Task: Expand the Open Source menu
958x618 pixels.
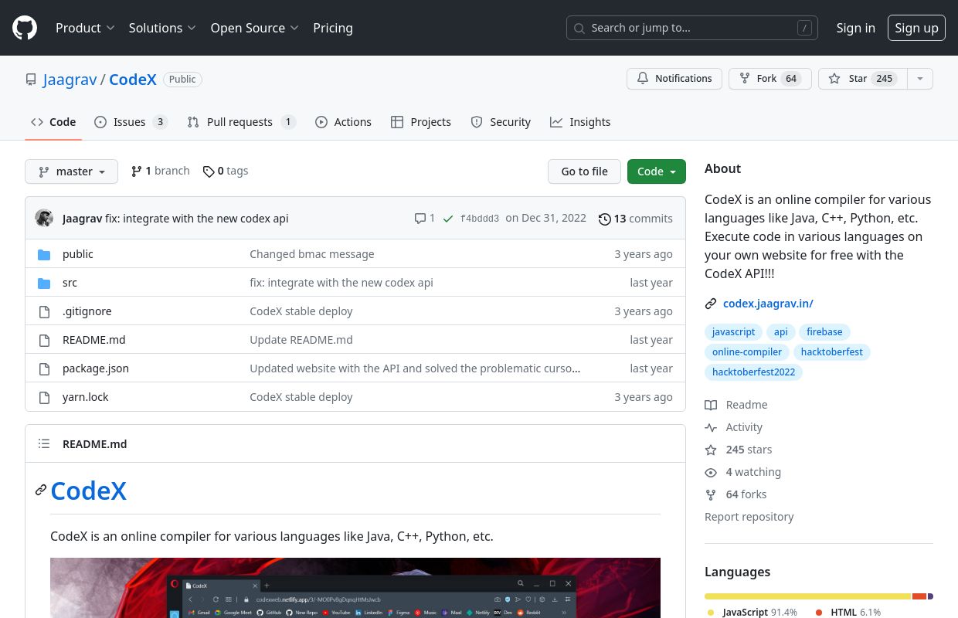Action: tap(254, 28)
